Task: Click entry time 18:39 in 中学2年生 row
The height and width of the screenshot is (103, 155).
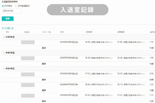Action: pyautogui.click(x=99, y=58)
